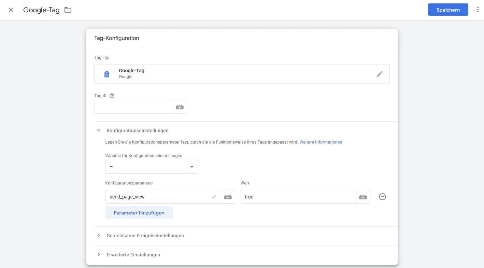Rename the tag by clicking Google-Tag title
Screen dimensions: 484x268
pos(41,10)
